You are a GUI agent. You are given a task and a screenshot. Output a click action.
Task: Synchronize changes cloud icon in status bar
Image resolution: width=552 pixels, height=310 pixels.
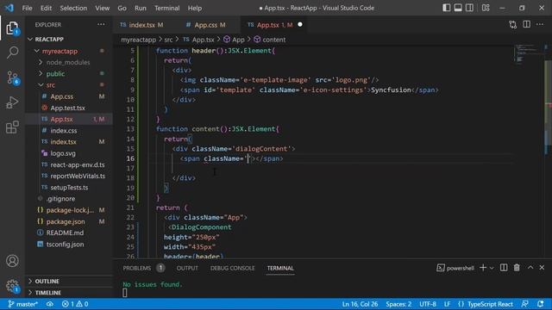point(50,304)
